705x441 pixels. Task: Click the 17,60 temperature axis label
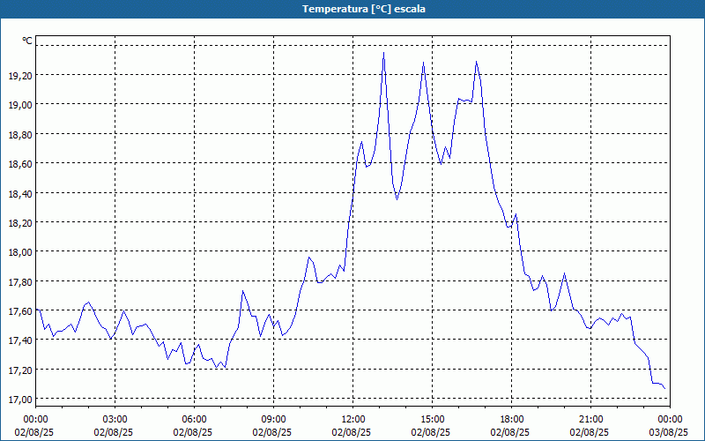pyautogui.click(x=20, y=311)
